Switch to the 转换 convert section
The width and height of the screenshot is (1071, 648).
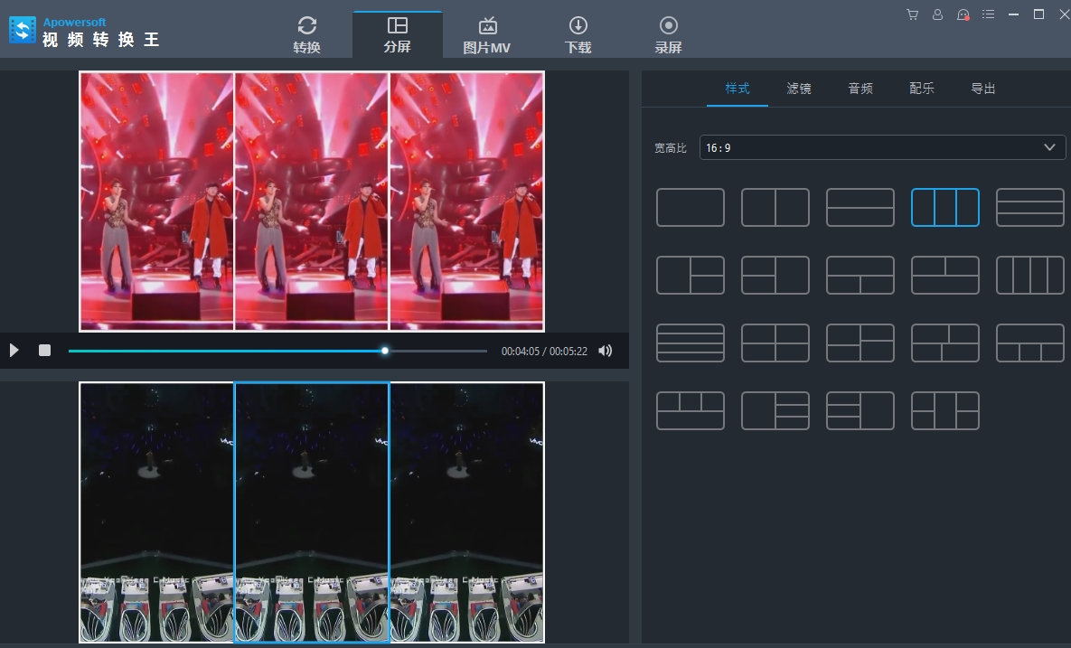click(307, 35)
